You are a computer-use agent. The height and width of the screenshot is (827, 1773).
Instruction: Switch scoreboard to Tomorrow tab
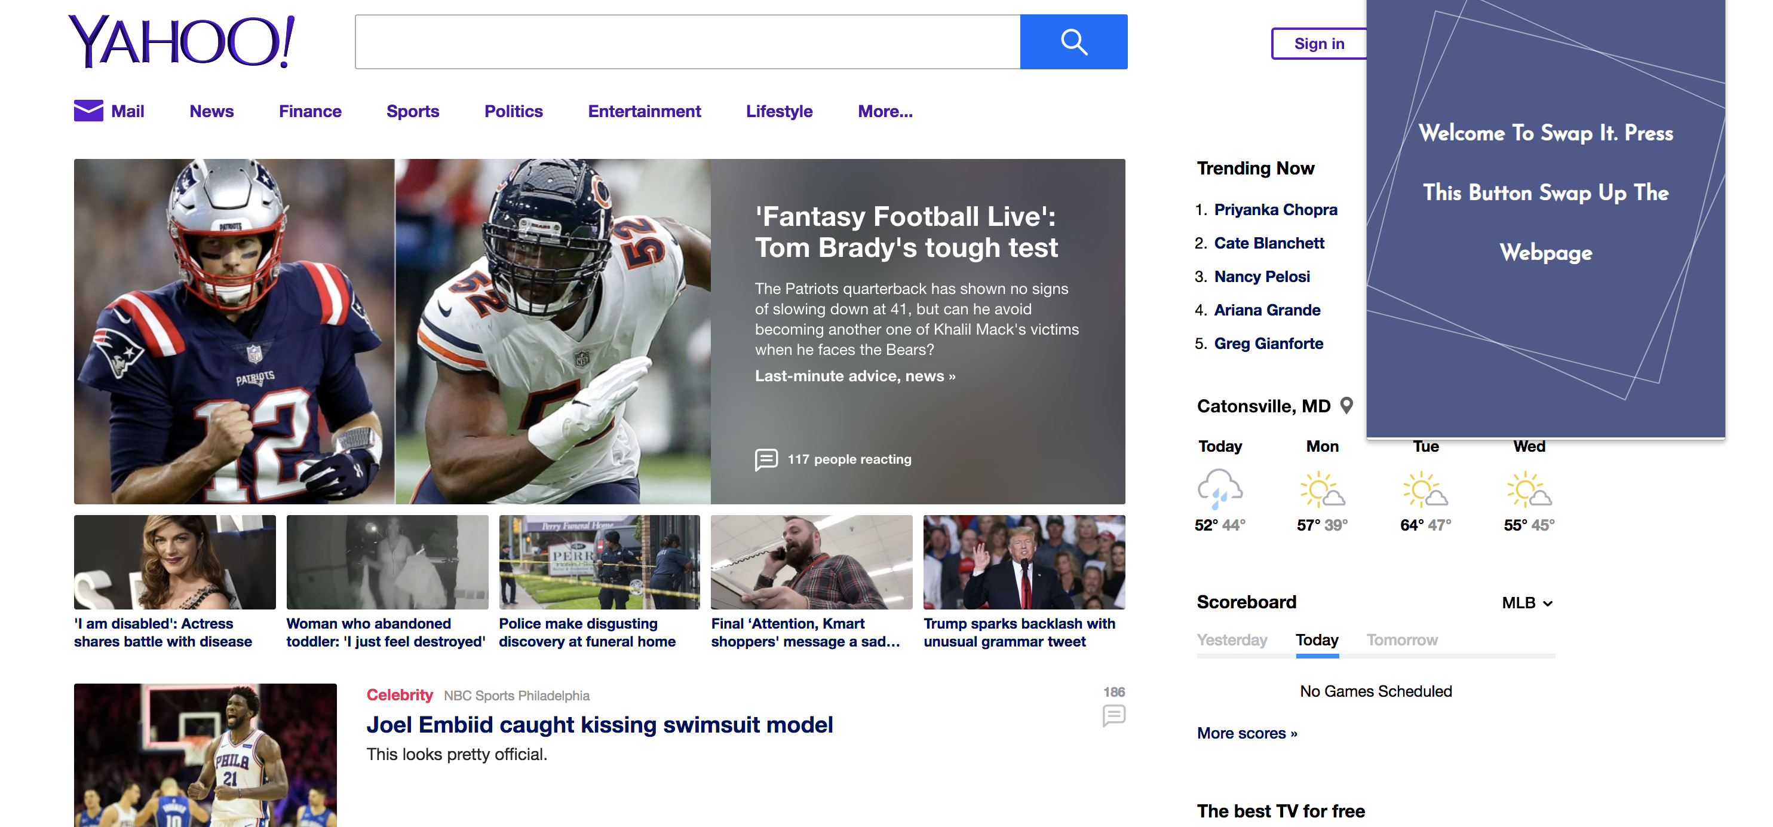click(1401, 641)
